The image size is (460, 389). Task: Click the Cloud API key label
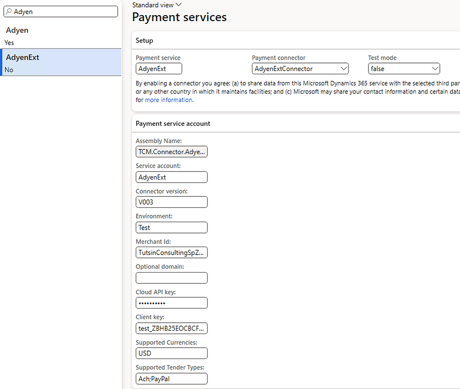tap(155, 292)
